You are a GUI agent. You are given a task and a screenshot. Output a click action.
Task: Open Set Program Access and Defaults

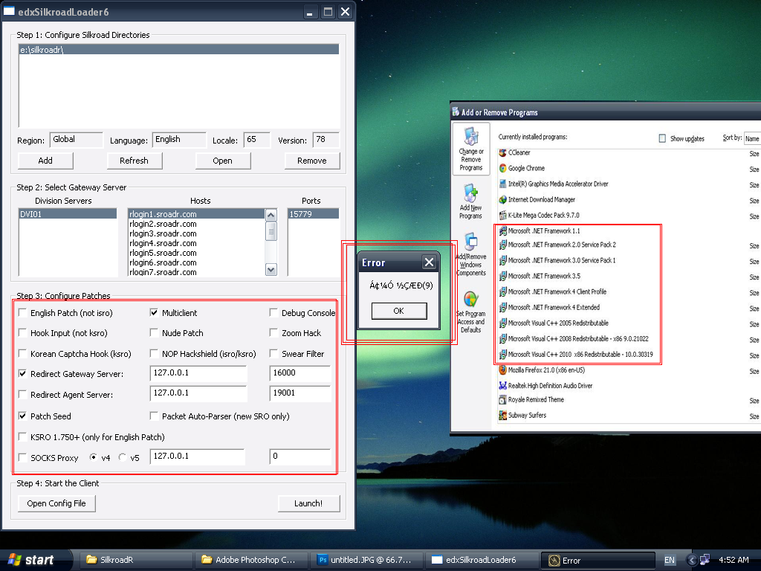coord(470,312)
